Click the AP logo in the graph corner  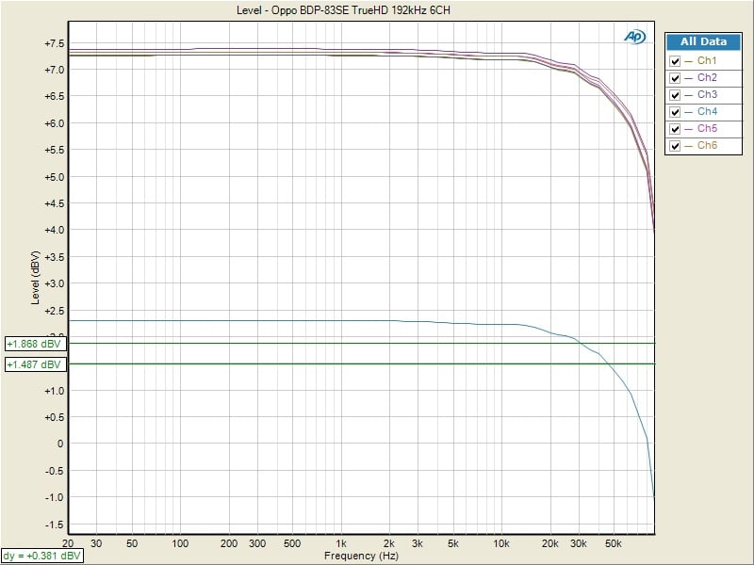(x=634, y=37)
